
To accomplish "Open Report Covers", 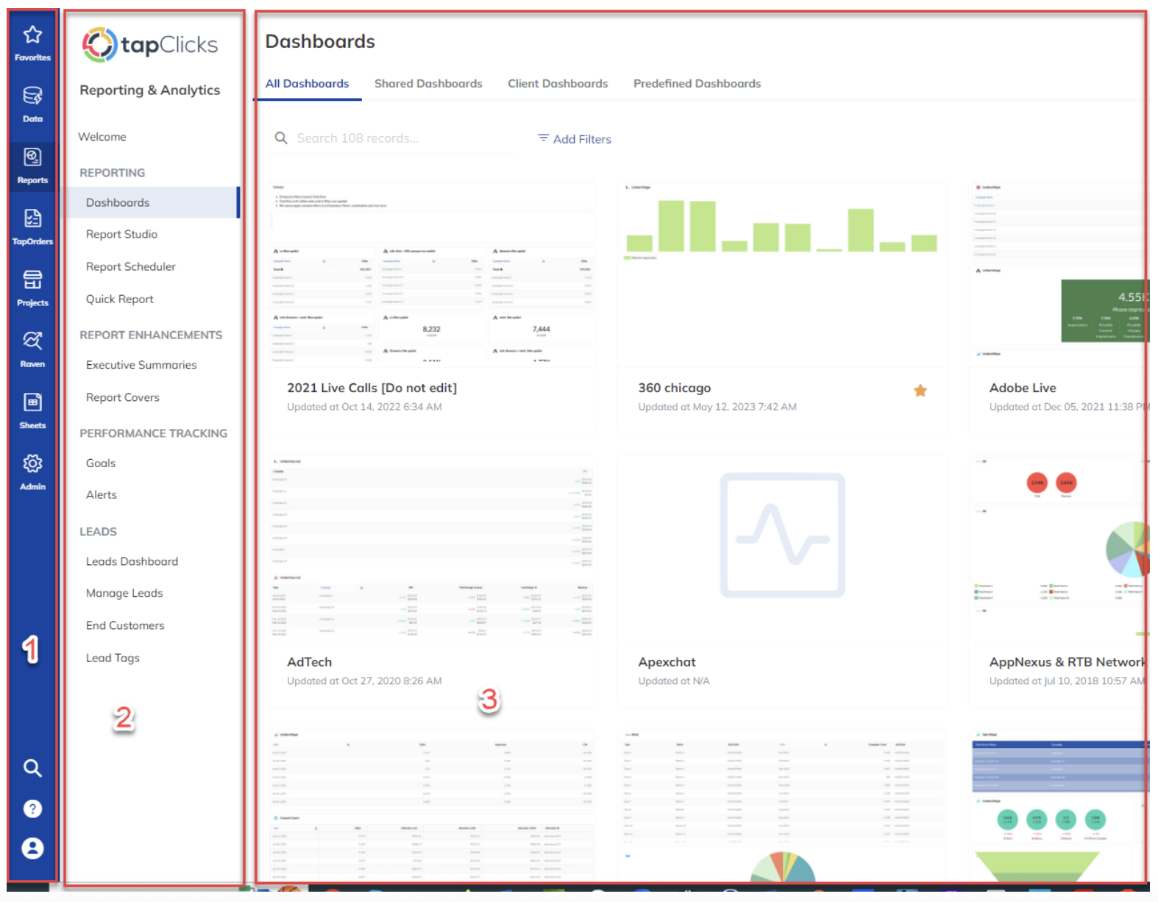I will click(x=122, y=397).
